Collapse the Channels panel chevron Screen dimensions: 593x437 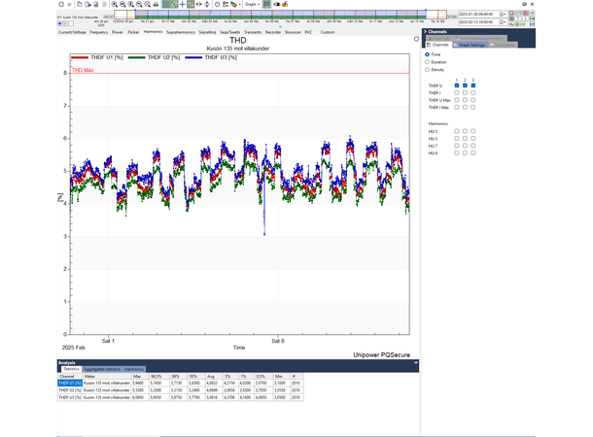426,32
